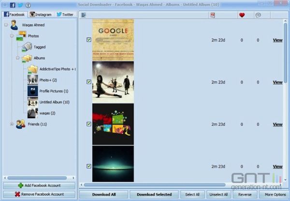Sort by the red heart likes column
This screenshot has height=201, width=290.
click(x=242, y=15)
